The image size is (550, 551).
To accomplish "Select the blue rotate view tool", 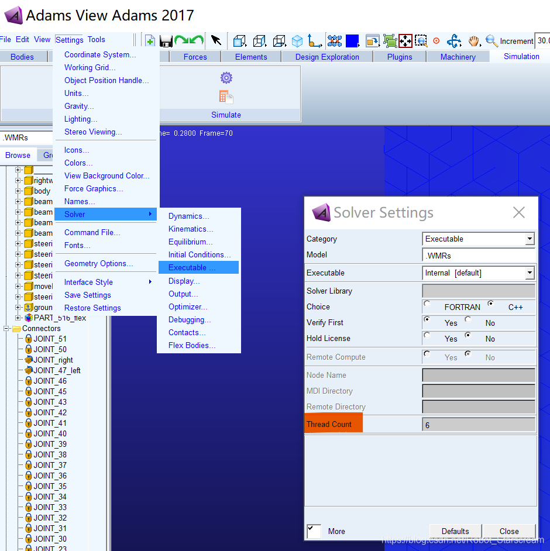I will 454,41.
